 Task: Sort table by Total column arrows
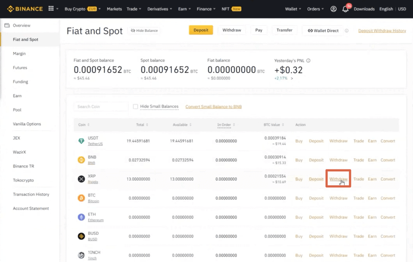click(147, 125)
